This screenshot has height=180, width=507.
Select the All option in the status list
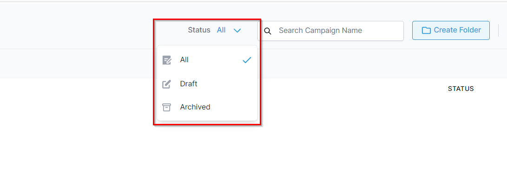(207, 60)
